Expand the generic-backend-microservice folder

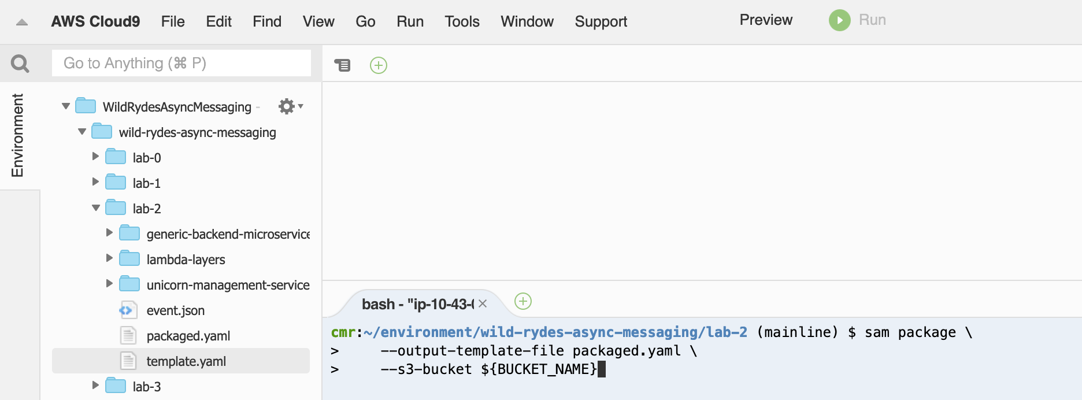[110, 233]
